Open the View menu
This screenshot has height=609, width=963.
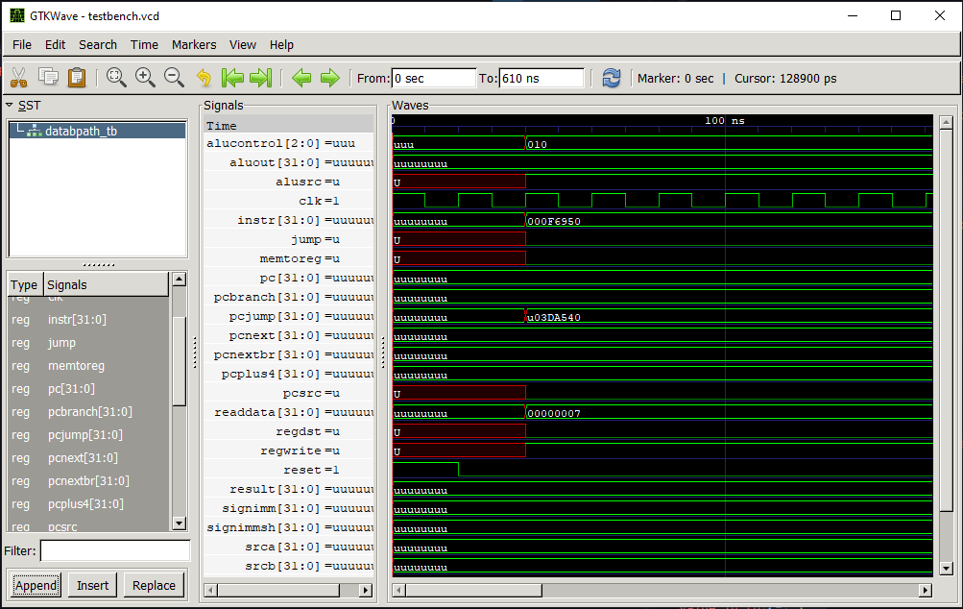(x=243, y=44)
